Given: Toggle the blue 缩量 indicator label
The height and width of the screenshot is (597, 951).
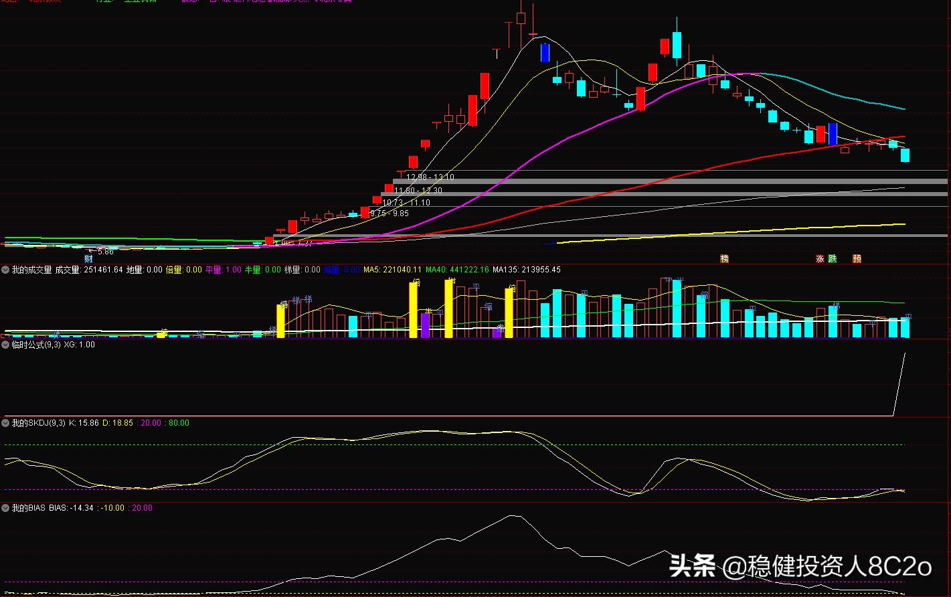Looking at the screenshot, I should coord(333,270).
